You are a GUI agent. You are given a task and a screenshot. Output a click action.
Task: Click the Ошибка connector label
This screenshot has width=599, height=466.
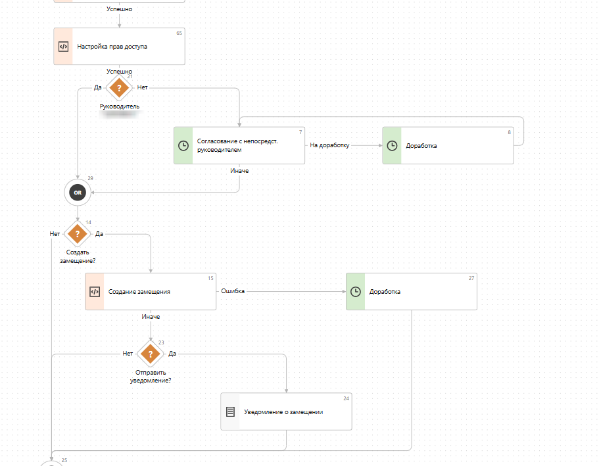tap(233, 291)
